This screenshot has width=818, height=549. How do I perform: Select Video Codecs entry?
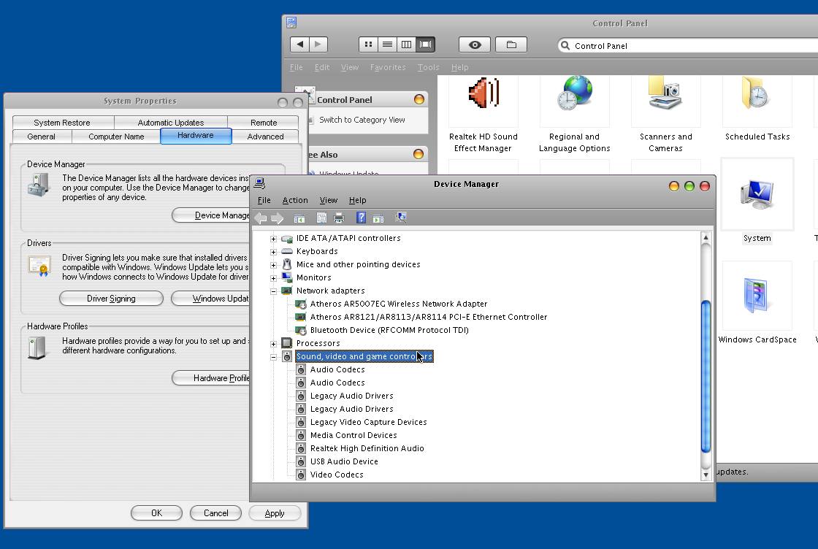337,475
